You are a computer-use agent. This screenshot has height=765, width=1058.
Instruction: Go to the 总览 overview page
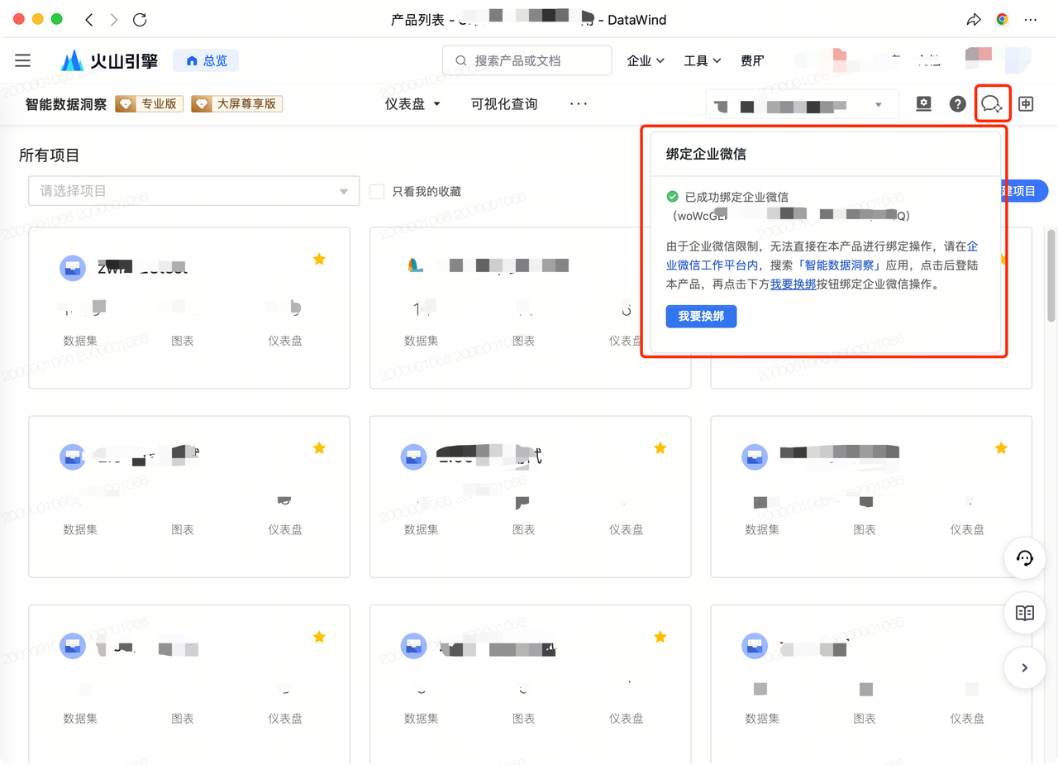pyautogui.click(x=206, y=60)
